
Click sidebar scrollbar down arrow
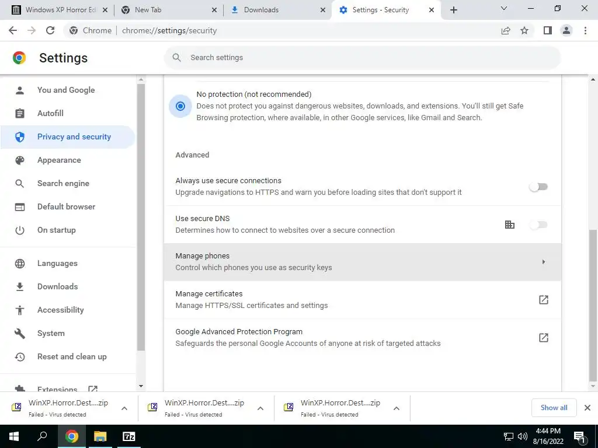141,386
